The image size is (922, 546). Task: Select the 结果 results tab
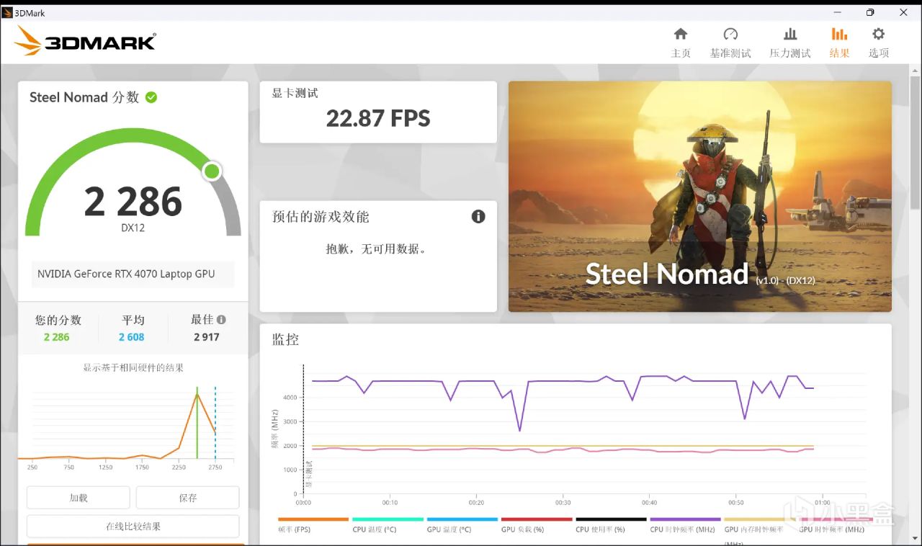coord(839,42)
